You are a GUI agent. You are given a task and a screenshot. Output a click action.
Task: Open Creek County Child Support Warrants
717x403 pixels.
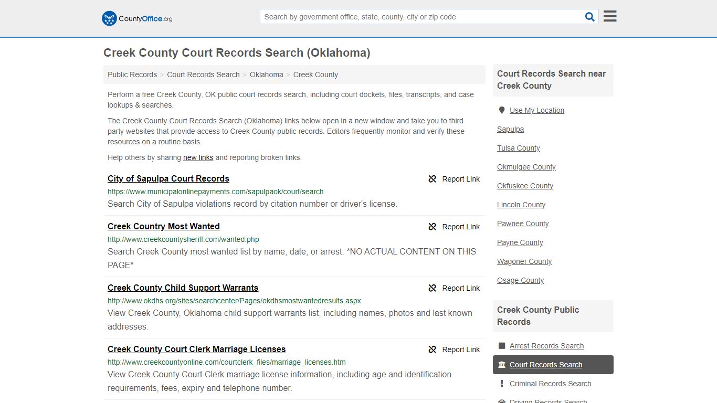pos(183,288)
